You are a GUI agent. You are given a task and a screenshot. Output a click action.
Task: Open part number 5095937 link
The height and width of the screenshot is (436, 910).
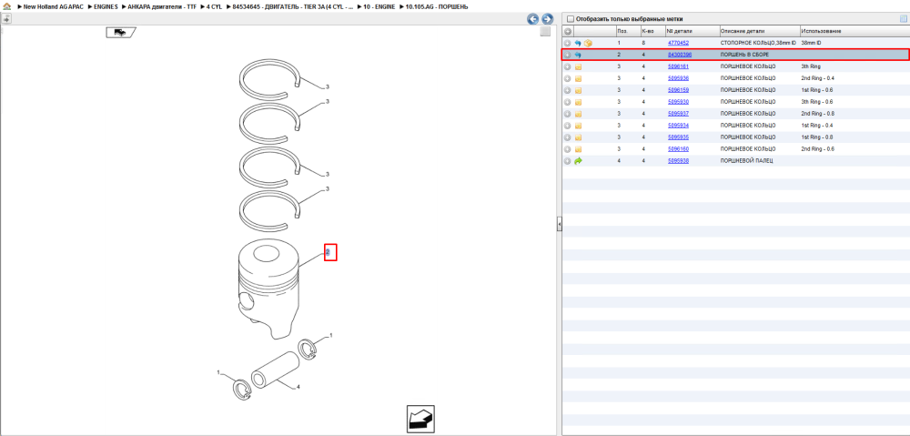(679, 114)
